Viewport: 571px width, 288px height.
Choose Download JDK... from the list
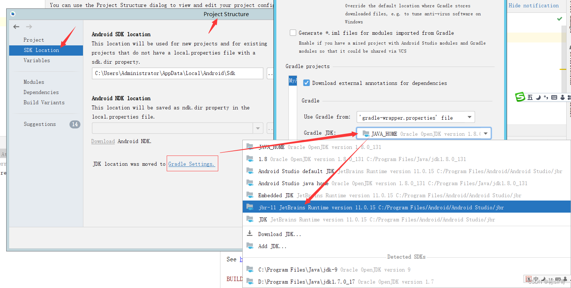(x=406, y=234)
